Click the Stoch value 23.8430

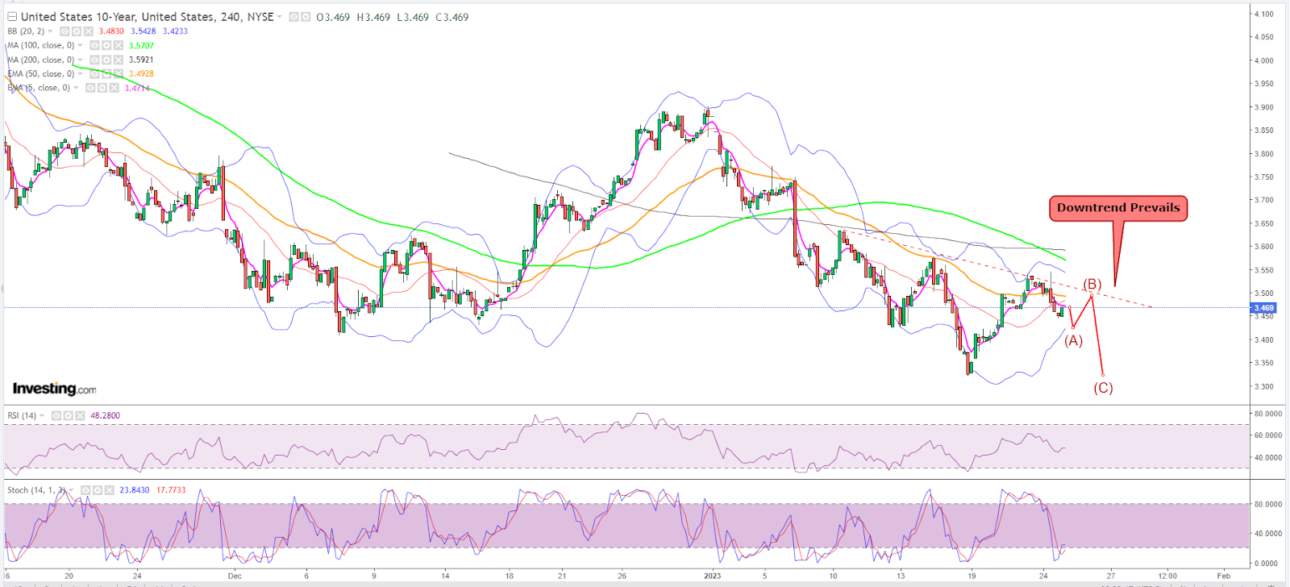(135, 490)
